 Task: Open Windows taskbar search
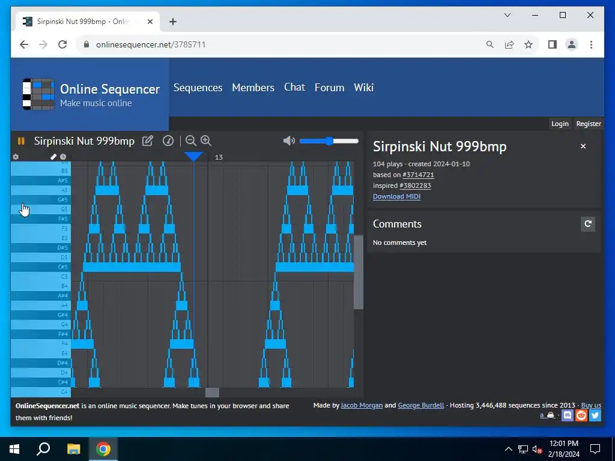click(43, 449)
